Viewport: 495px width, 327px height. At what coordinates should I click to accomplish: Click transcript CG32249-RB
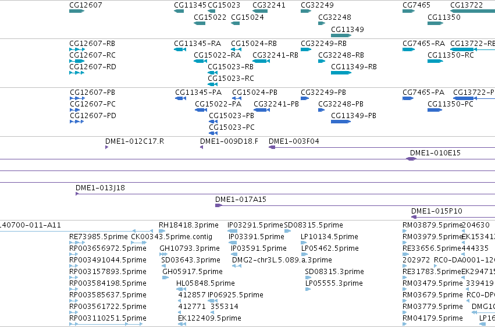306,49
